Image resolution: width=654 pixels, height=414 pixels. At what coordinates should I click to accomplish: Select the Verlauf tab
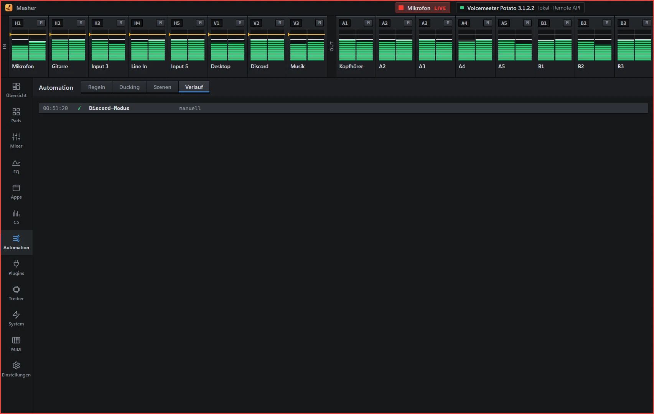pyautogui.click(x=194, y=87)
